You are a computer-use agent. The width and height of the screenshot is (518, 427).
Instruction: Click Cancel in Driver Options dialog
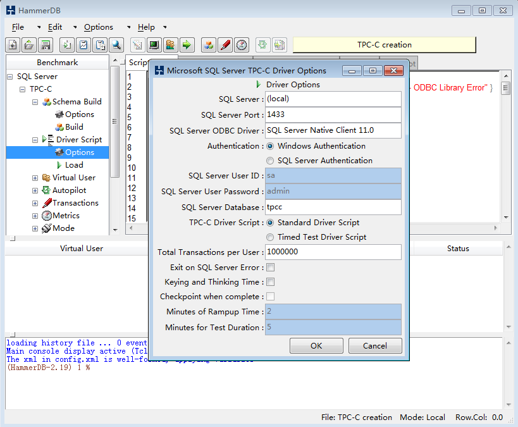pos(375,345)
